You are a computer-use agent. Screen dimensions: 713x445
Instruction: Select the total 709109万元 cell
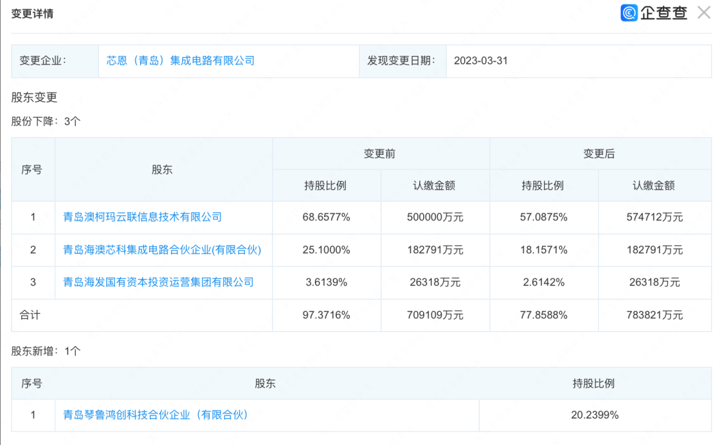[x=435, y=315]
